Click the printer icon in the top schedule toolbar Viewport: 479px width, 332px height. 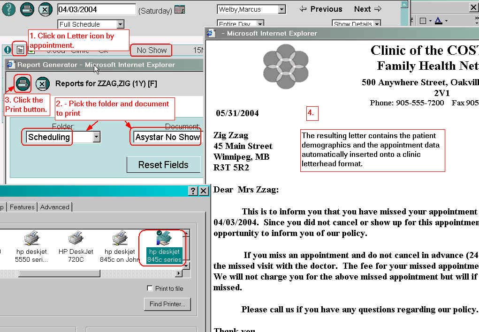click(27, 9)
